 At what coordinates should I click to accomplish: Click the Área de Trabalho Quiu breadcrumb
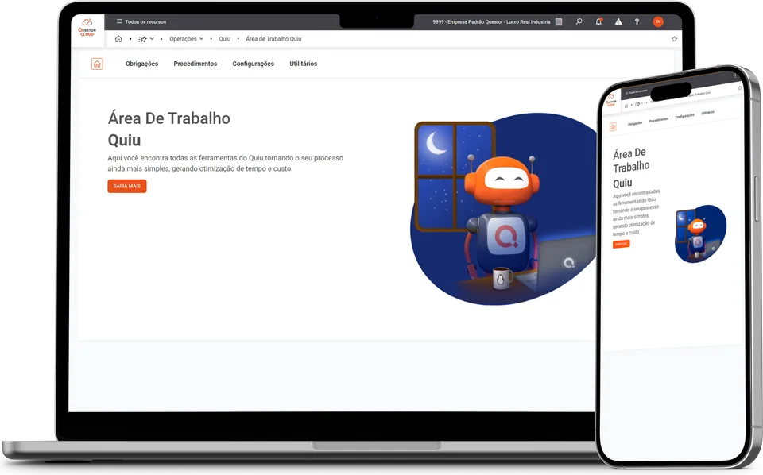pyautogui.click(x=273, y=39)
